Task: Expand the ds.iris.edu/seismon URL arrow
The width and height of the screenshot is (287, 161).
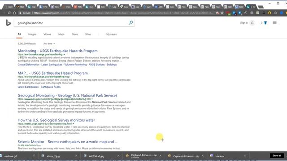Action: [x=40, y=145]
